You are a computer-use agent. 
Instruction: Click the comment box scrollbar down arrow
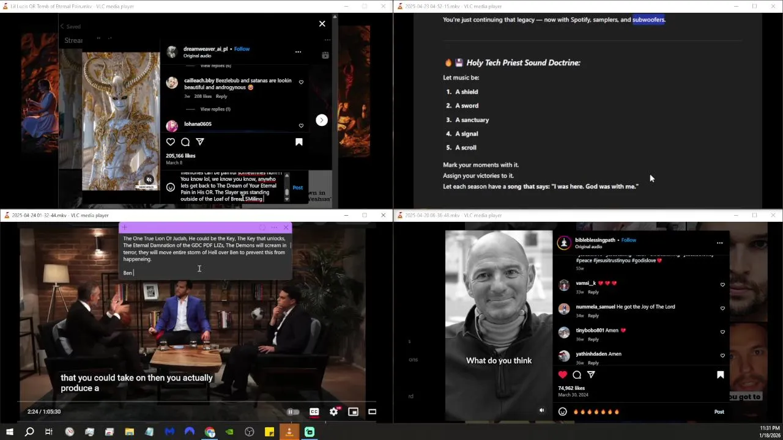pyautogui.click(x=287, y=199)
